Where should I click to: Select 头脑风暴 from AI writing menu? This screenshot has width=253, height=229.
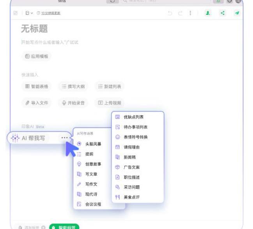click(x=94, y=144)
